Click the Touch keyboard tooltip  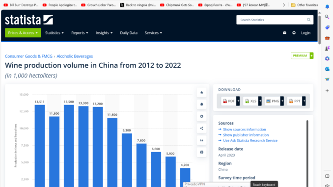point(264,185)
